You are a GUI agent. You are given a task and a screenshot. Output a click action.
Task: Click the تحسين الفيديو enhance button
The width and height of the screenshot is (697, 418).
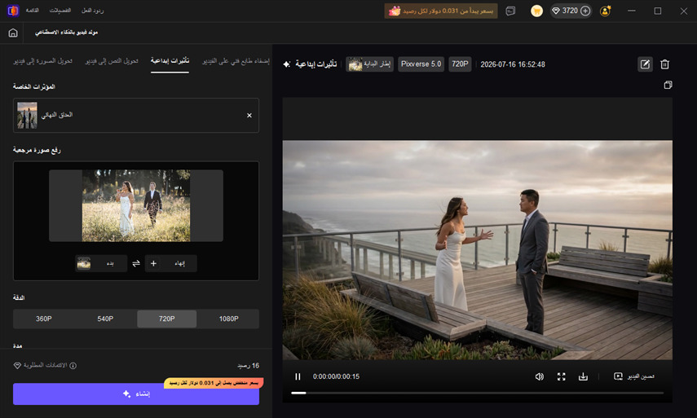pyautogui.click(x=634, y=376)
